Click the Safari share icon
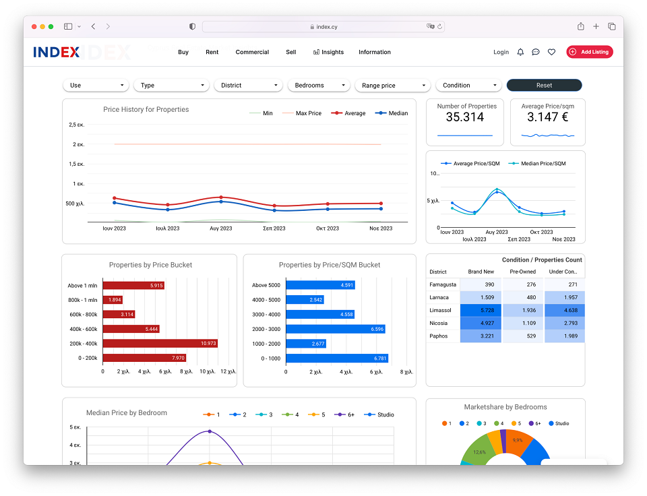The width and height of the screenshot is (647, 496). pyautogui.click(x=580, y=26)
